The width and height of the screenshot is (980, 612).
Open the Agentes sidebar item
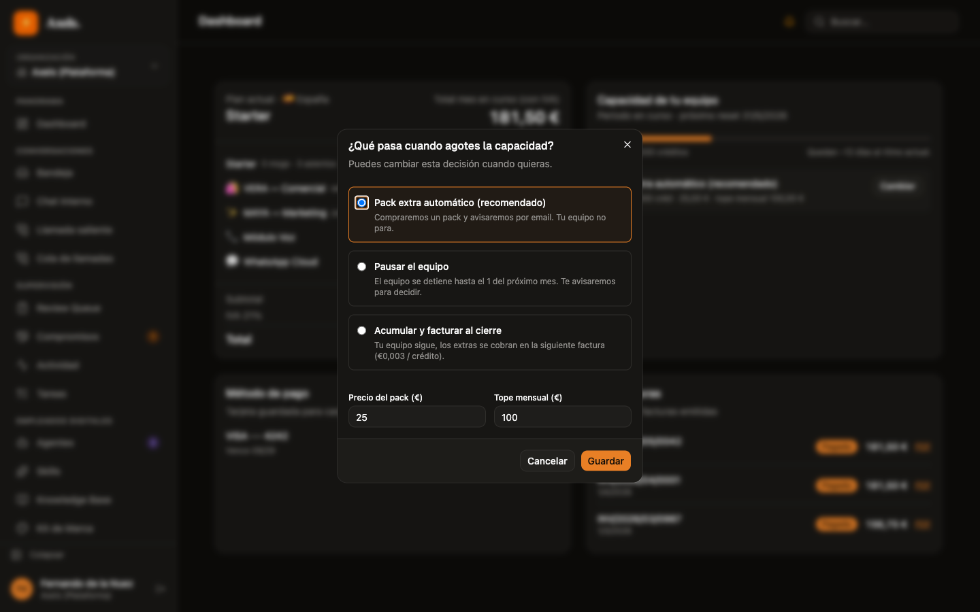[x=54, y=443]
